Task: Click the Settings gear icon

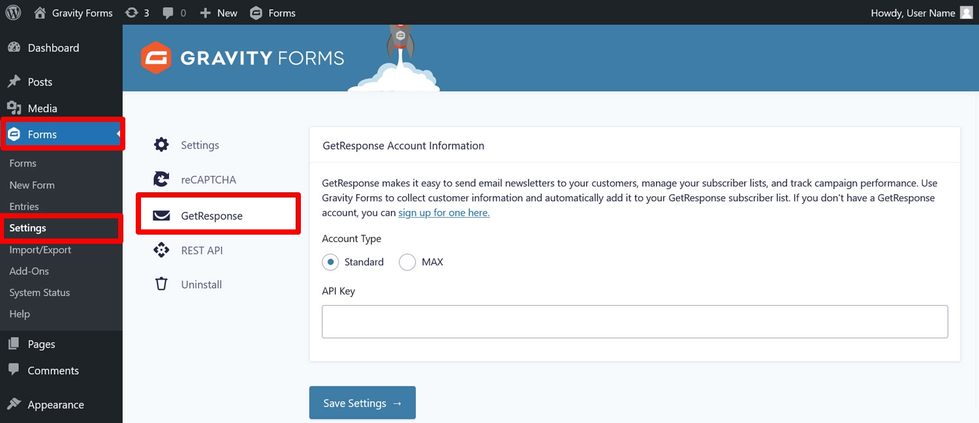Action: (x=161, y=145)
